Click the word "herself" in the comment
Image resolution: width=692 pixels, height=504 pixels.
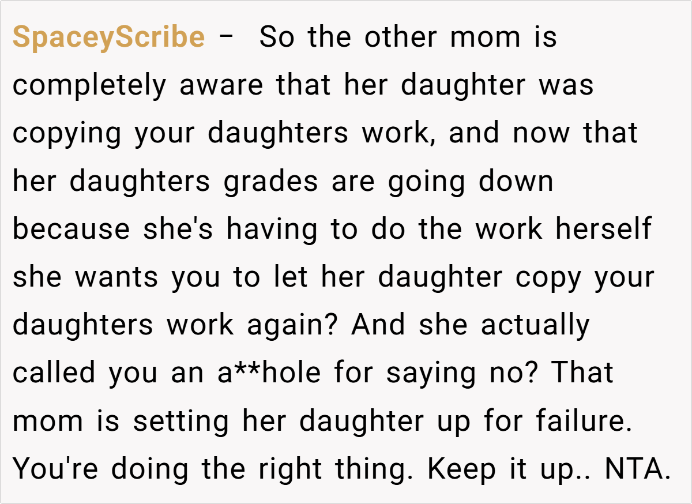pyautogui.click(x=603, y=229)
